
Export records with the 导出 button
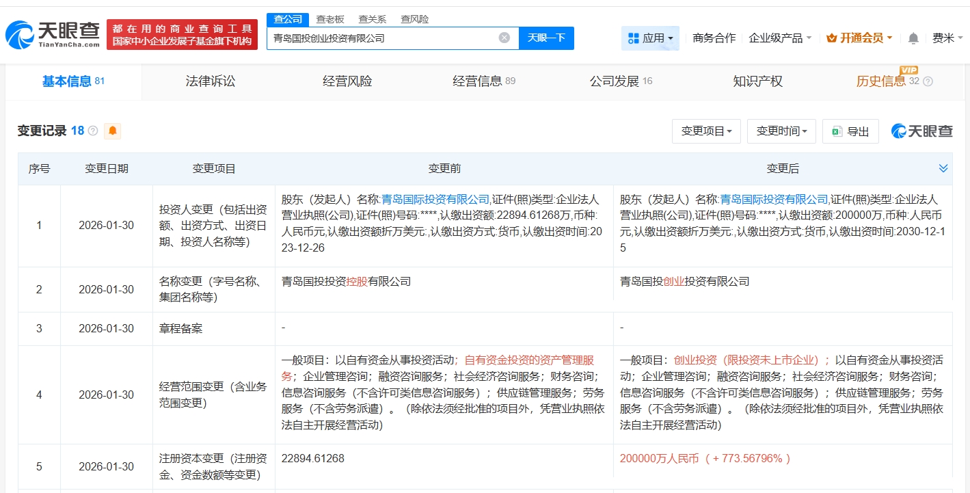pos(850,131)
